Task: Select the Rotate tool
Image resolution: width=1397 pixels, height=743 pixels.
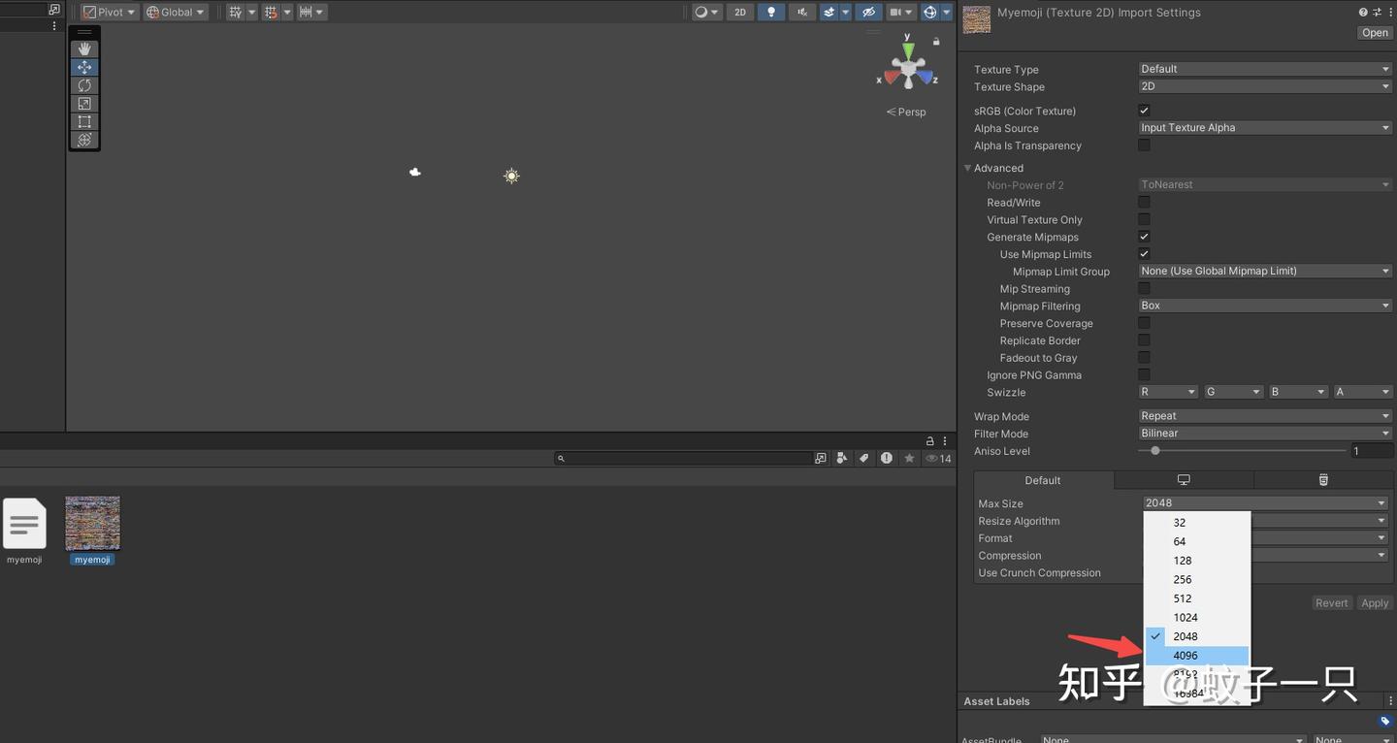Action: (x=83, y=84)
